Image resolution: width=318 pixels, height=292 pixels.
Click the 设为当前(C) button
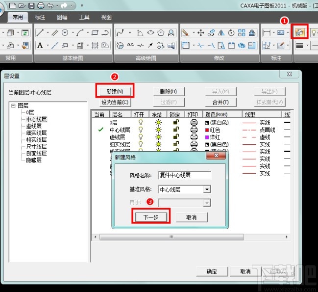(x=115, y=102)
